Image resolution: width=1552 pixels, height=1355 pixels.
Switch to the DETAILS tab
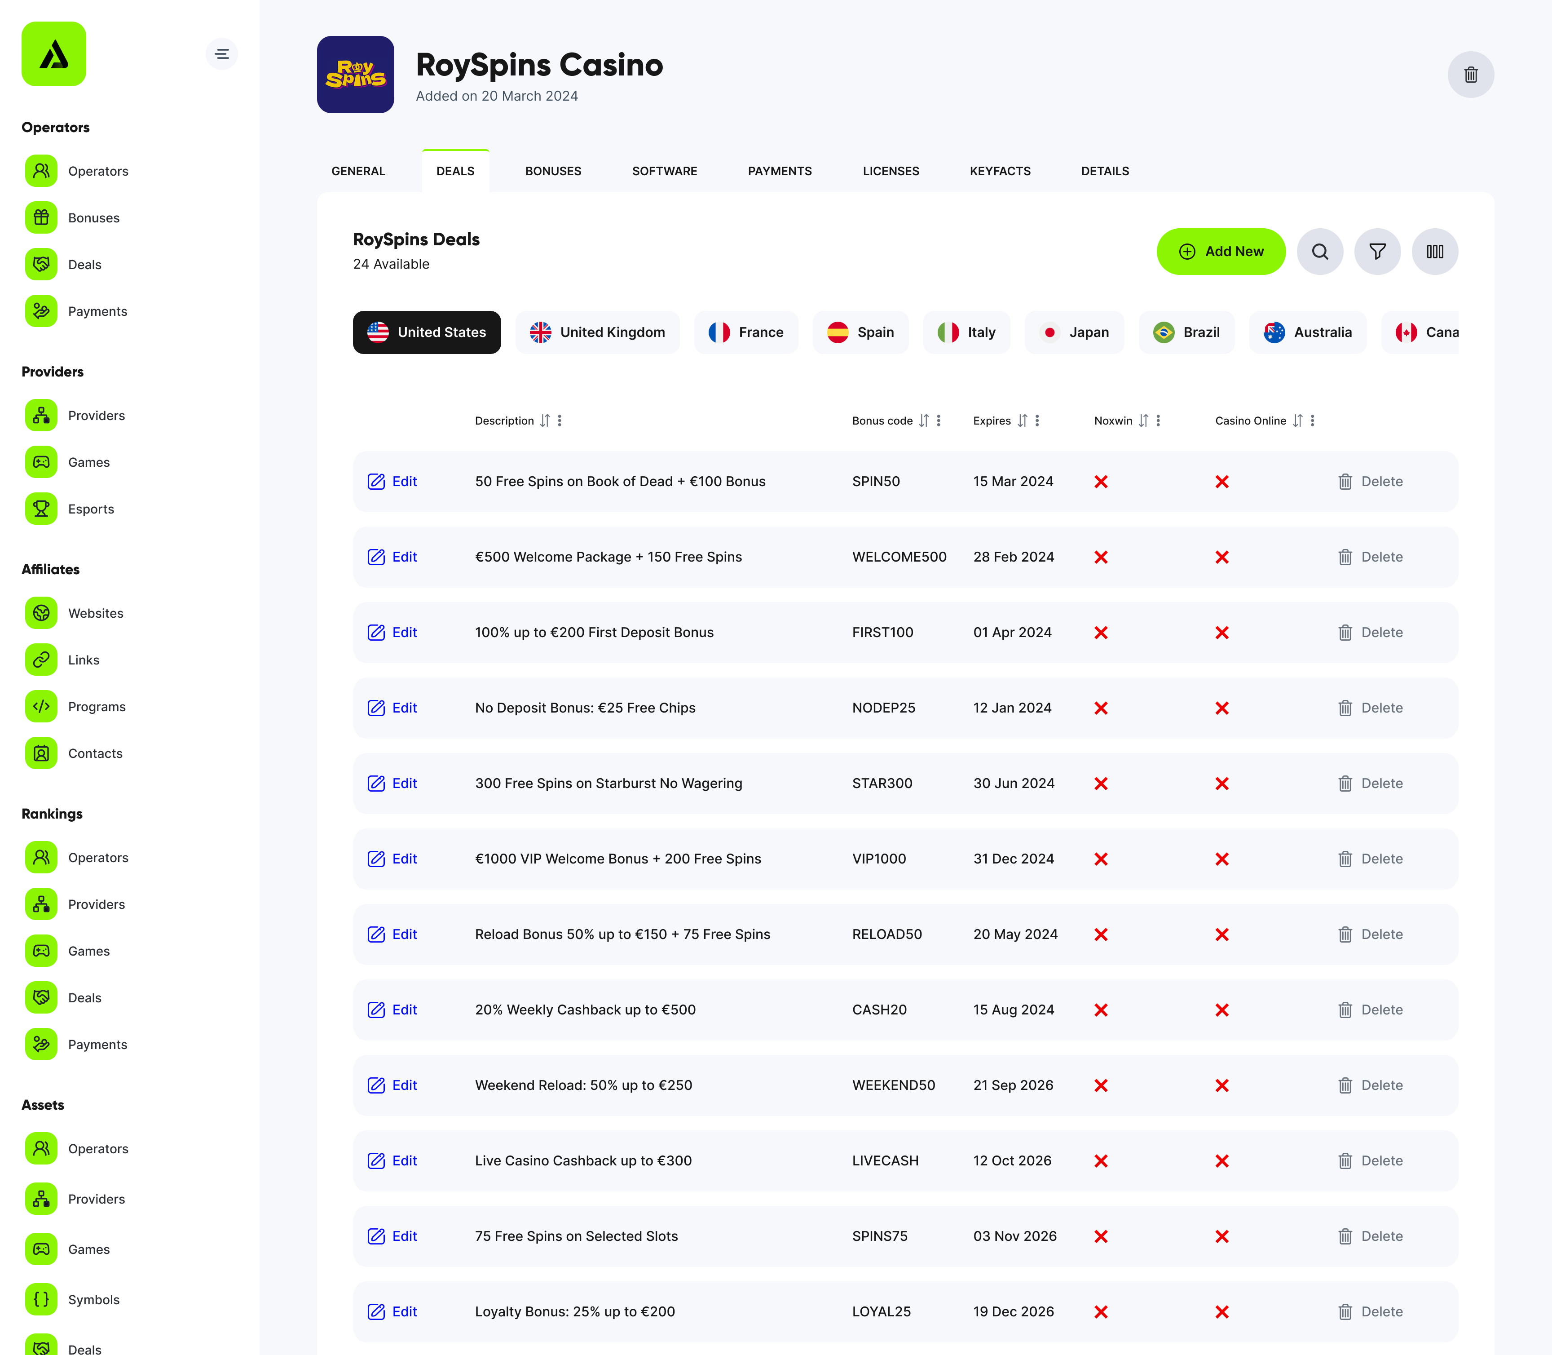click(1105, 171)
